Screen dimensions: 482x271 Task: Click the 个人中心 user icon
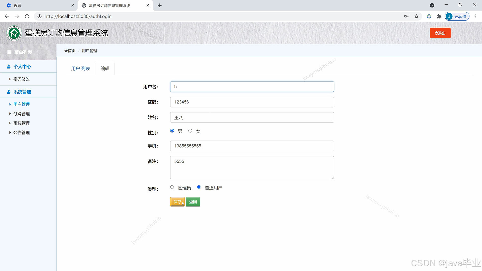[x=9, y=66]
